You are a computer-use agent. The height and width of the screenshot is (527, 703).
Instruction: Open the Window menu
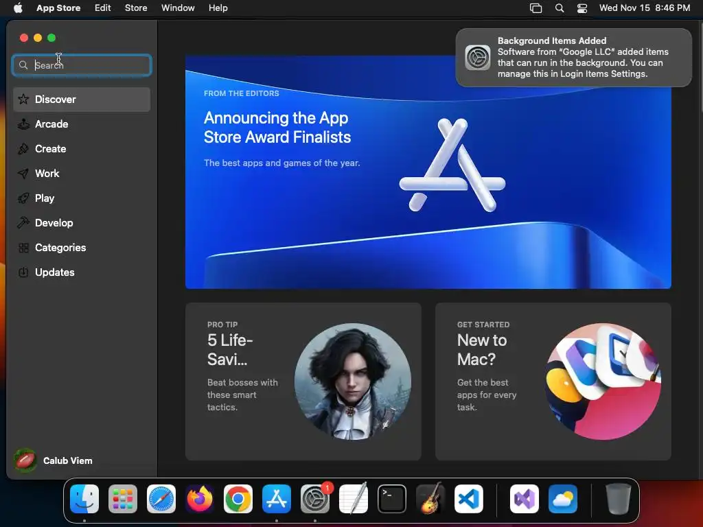point(178,8)
